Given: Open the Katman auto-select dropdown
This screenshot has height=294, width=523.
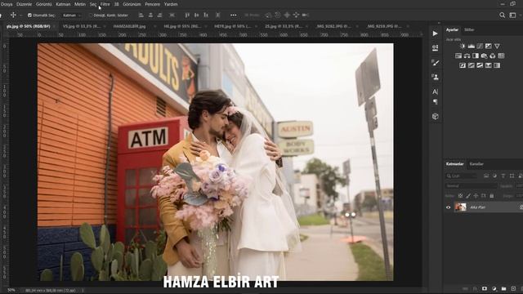Looking at the screenshot, I should pos(71,15).
